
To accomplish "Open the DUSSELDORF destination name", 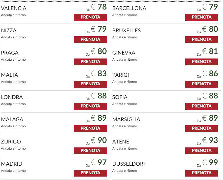I will (129, 164).
